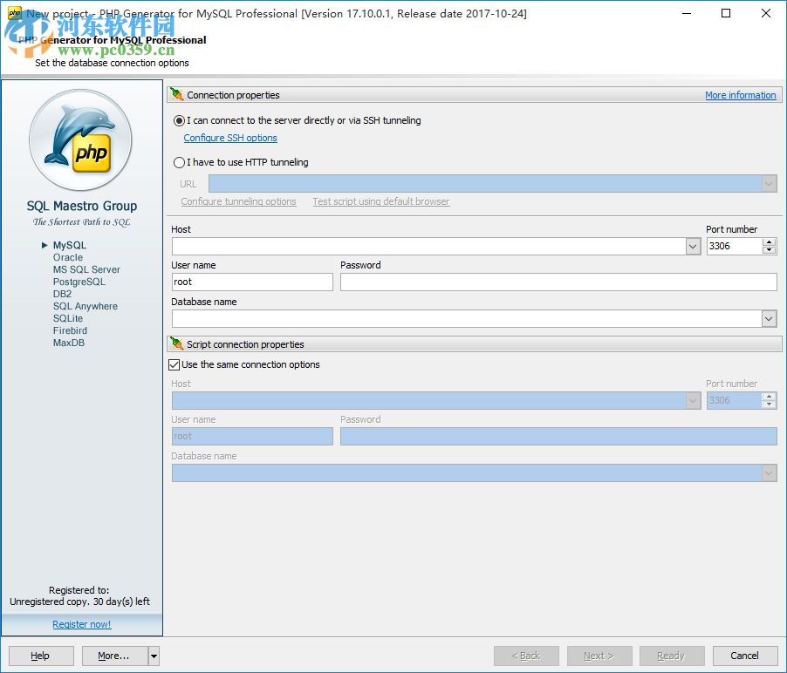Click the Register now! link
This screenshot has height=673, width=787.
82,624
